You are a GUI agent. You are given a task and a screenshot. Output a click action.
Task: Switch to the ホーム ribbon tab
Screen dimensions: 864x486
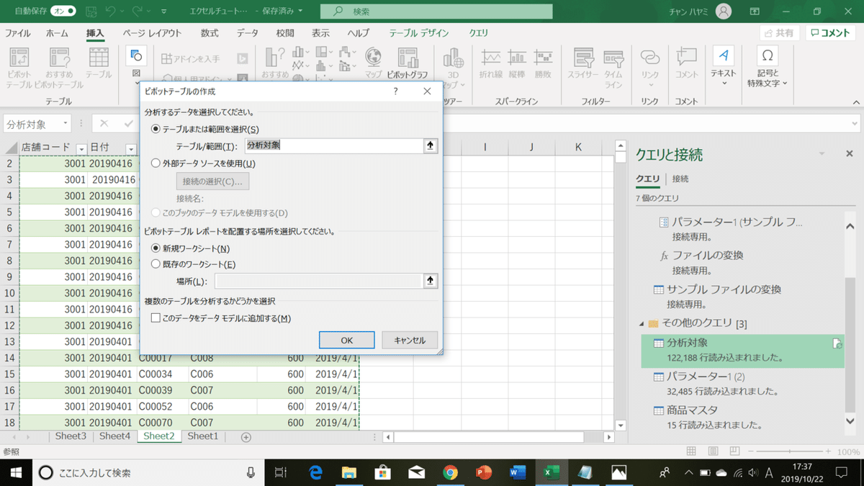coord(57,33)
